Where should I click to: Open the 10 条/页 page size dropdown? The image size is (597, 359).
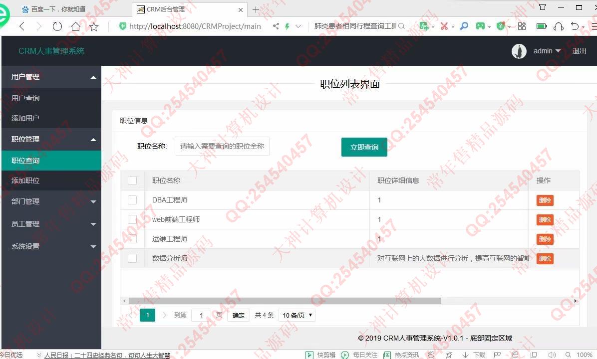tap(297, 315)
